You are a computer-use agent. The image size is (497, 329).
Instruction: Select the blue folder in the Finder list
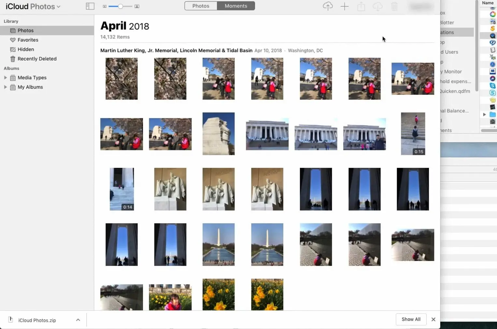click(493, 115)
